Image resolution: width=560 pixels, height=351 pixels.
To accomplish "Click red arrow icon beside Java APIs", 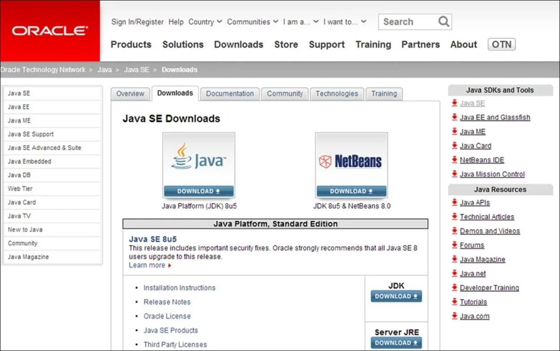I will click(x=455, y=203).
